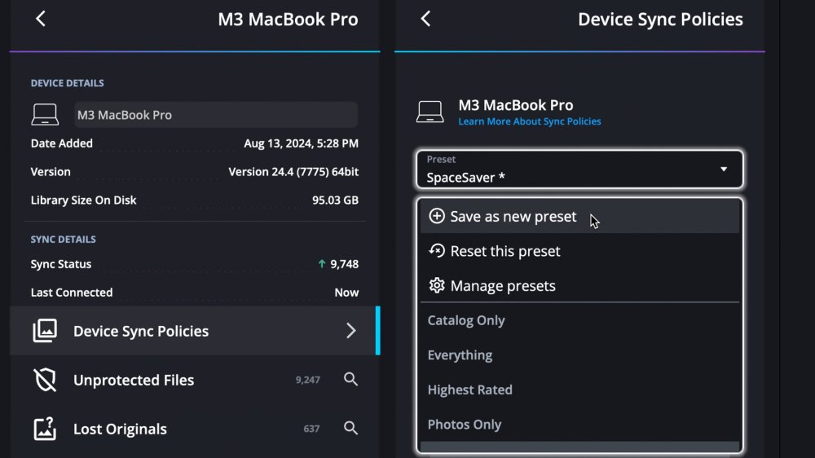Search Unprotected Files with the magnifier icon
The width and height of the screenshot is (815, 458).
[350, 379]
